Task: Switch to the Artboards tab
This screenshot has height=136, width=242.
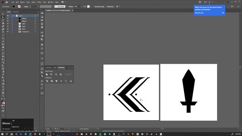Action: pos(16,12)
